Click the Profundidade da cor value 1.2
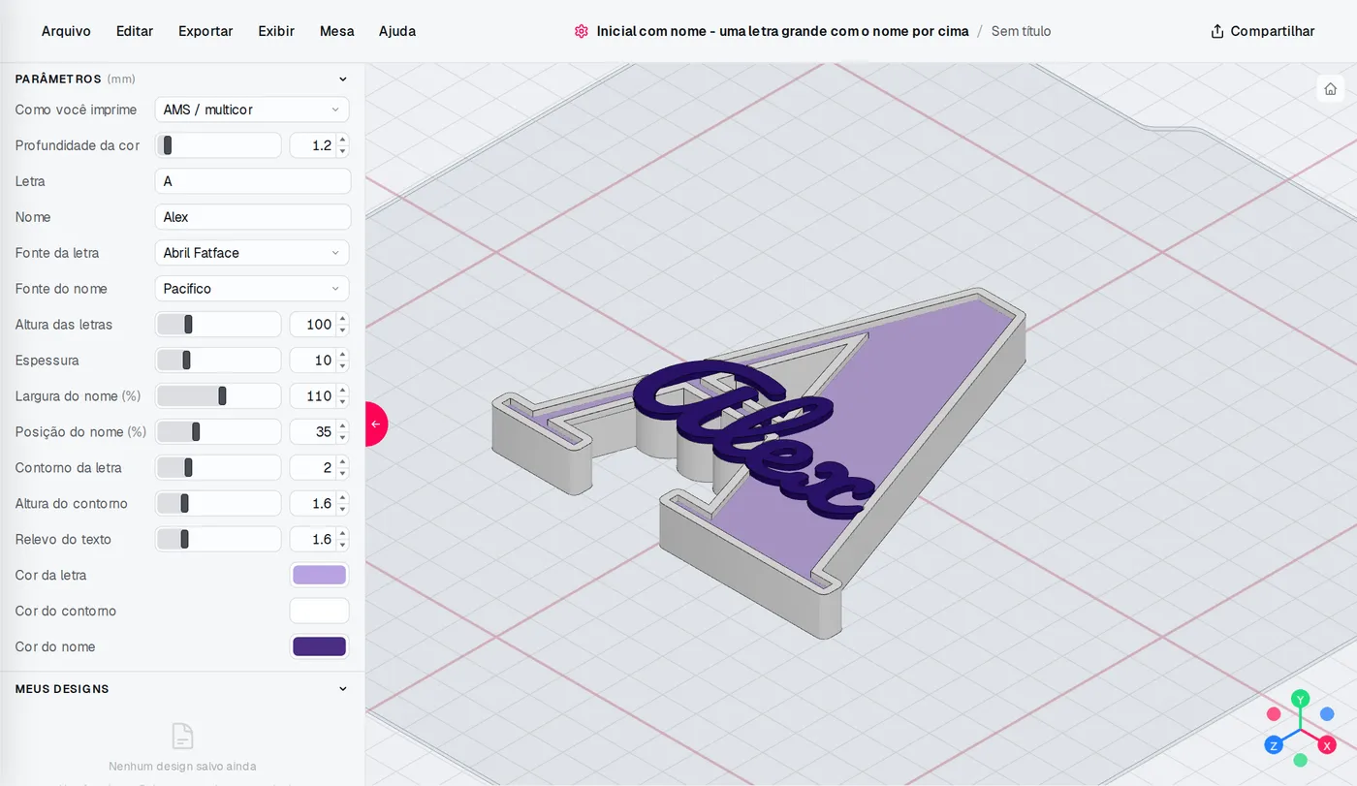Screen dimensions: 1357x786 click(312, 145)
